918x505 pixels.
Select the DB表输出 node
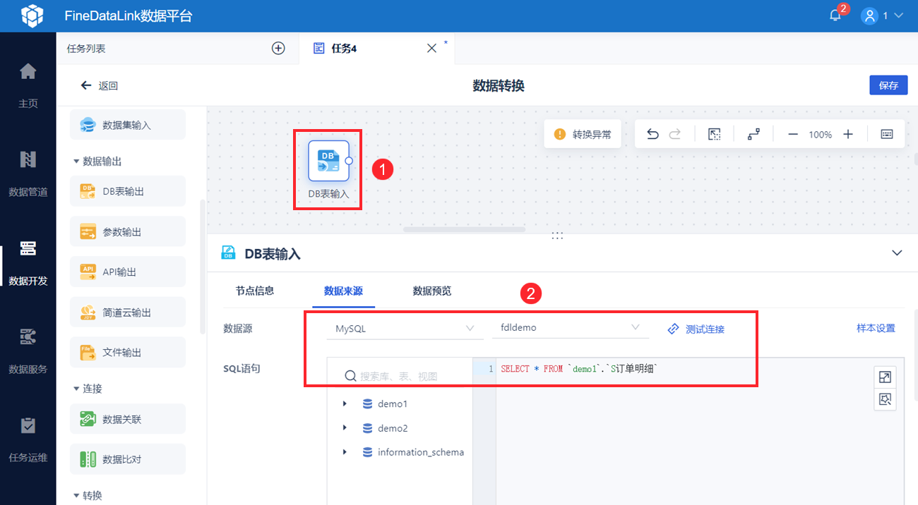(x=128, y=191)
